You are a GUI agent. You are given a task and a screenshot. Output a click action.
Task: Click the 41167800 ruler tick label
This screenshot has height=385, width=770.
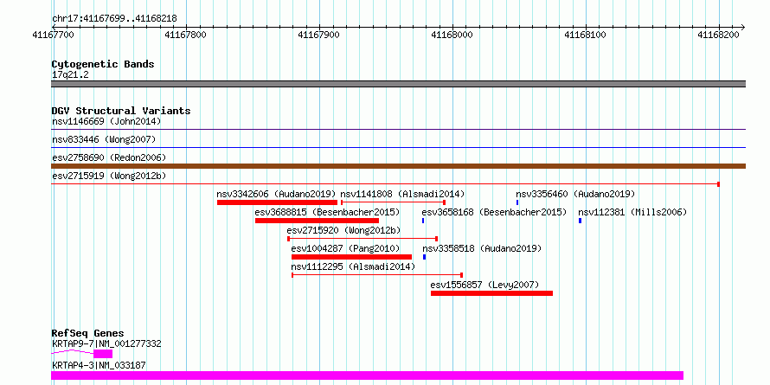coord(186,35)
